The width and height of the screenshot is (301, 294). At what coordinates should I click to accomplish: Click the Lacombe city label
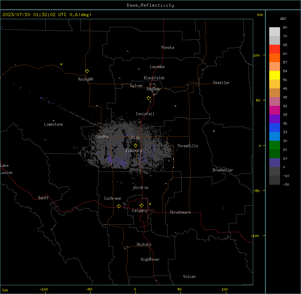(157, 67)
